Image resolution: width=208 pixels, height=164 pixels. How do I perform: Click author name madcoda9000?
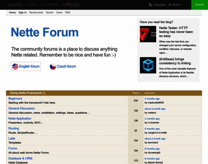point(156,103)
